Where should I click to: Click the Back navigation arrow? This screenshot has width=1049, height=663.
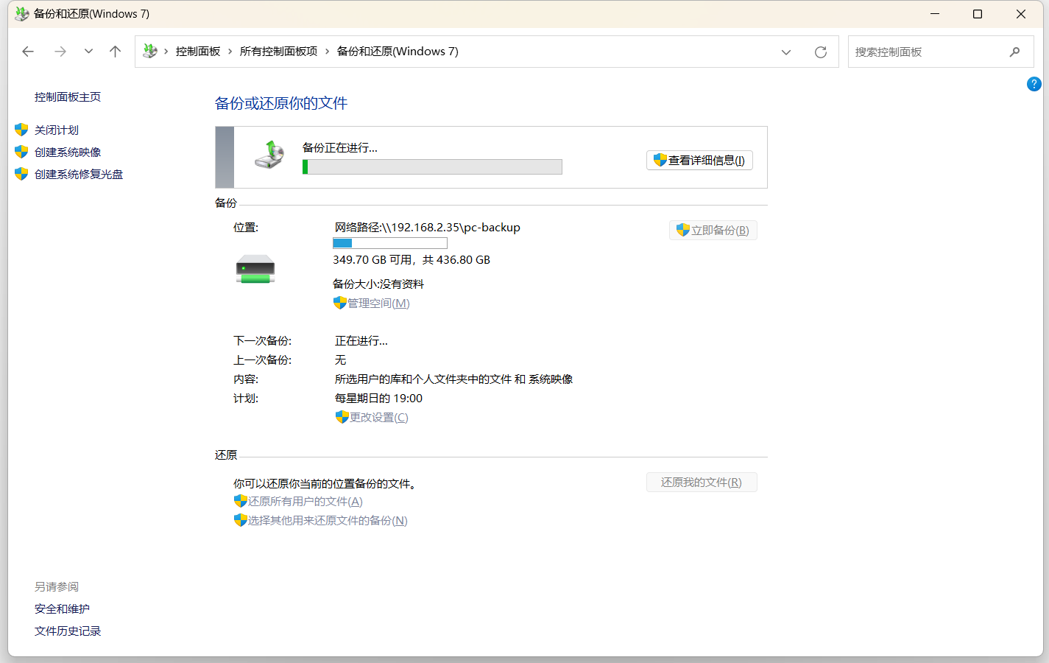coord(28,52)
